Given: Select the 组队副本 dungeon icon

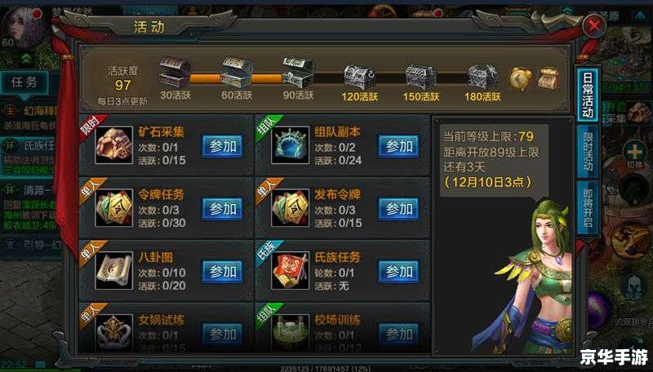Looking at the screenshot, I should (x=290, y=145).
